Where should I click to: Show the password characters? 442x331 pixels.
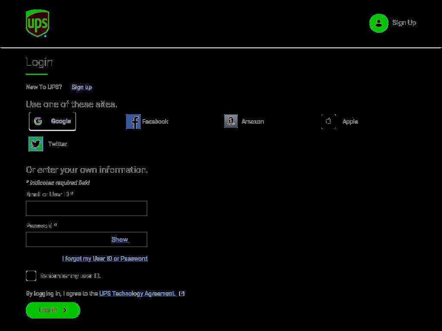point(120,239)
